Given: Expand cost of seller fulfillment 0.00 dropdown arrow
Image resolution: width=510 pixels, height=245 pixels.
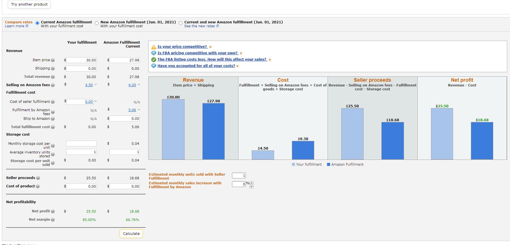Looking at the screenshot, I should [x=96, y=101].
